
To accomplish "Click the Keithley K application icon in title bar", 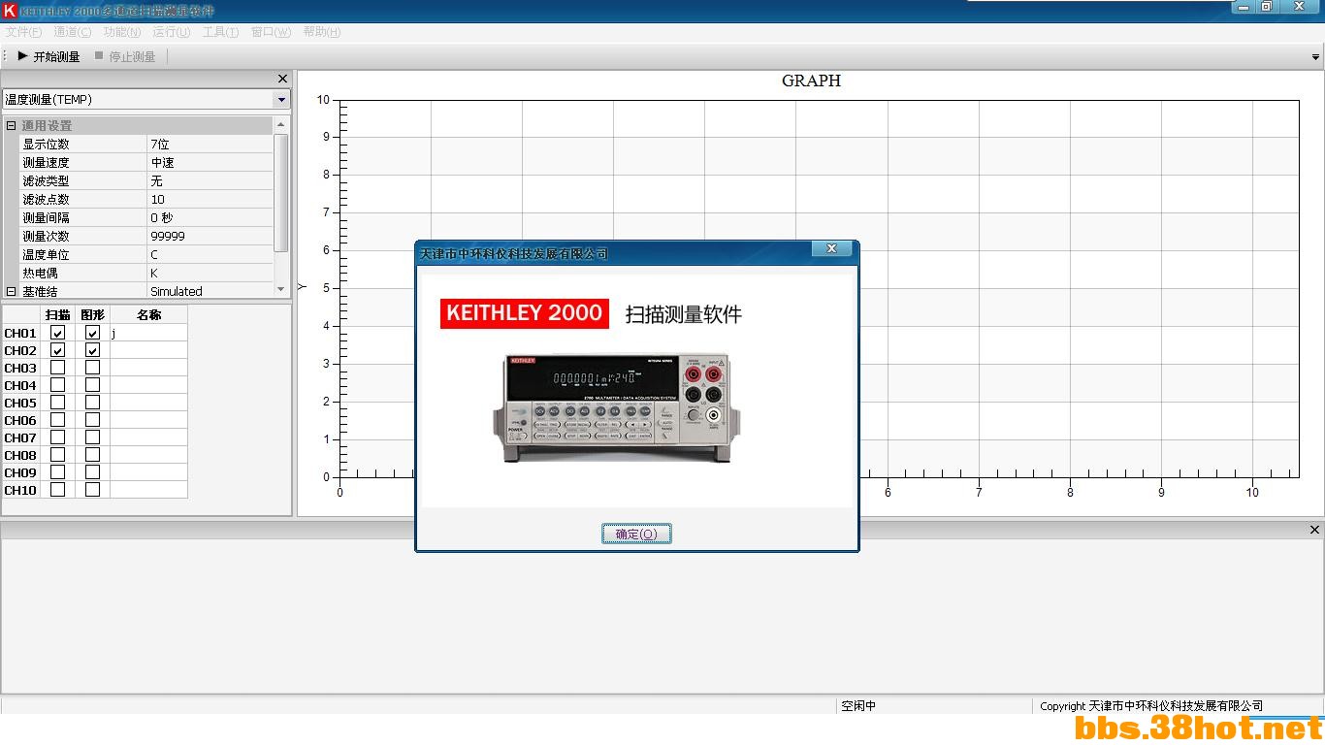I will (10, 11).
